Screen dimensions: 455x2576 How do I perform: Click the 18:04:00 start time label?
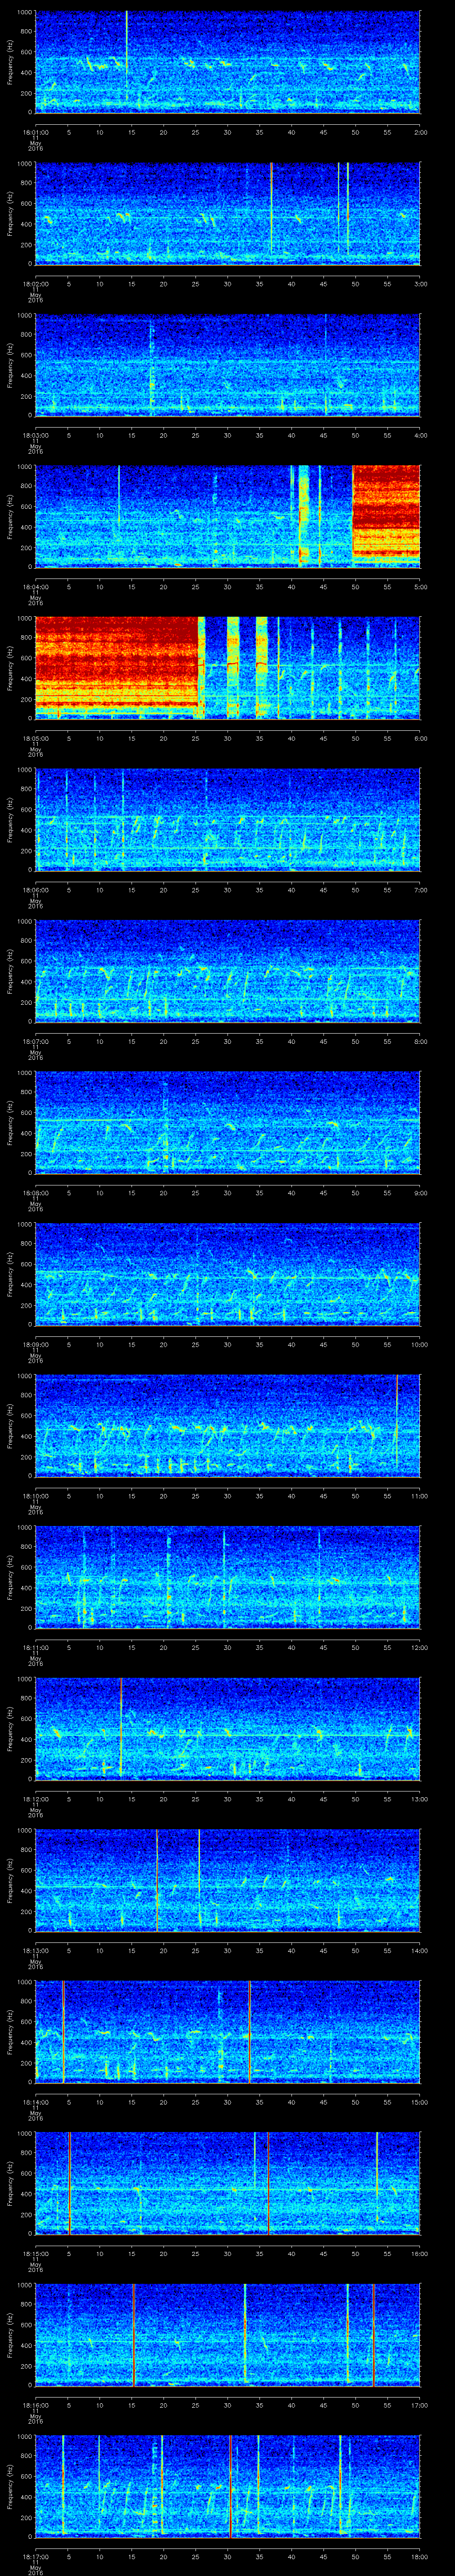35,586
